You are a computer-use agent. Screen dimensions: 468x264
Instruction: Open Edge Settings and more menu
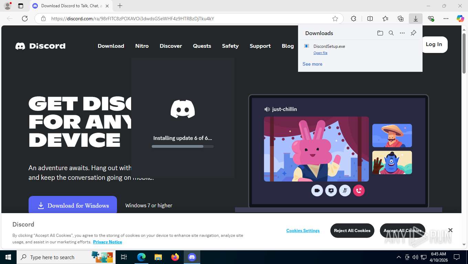(x=446, y=19)
